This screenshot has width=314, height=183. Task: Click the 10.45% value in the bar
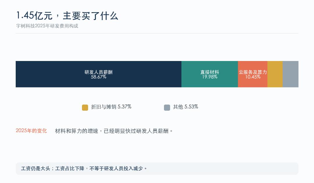tap(253, 77)
